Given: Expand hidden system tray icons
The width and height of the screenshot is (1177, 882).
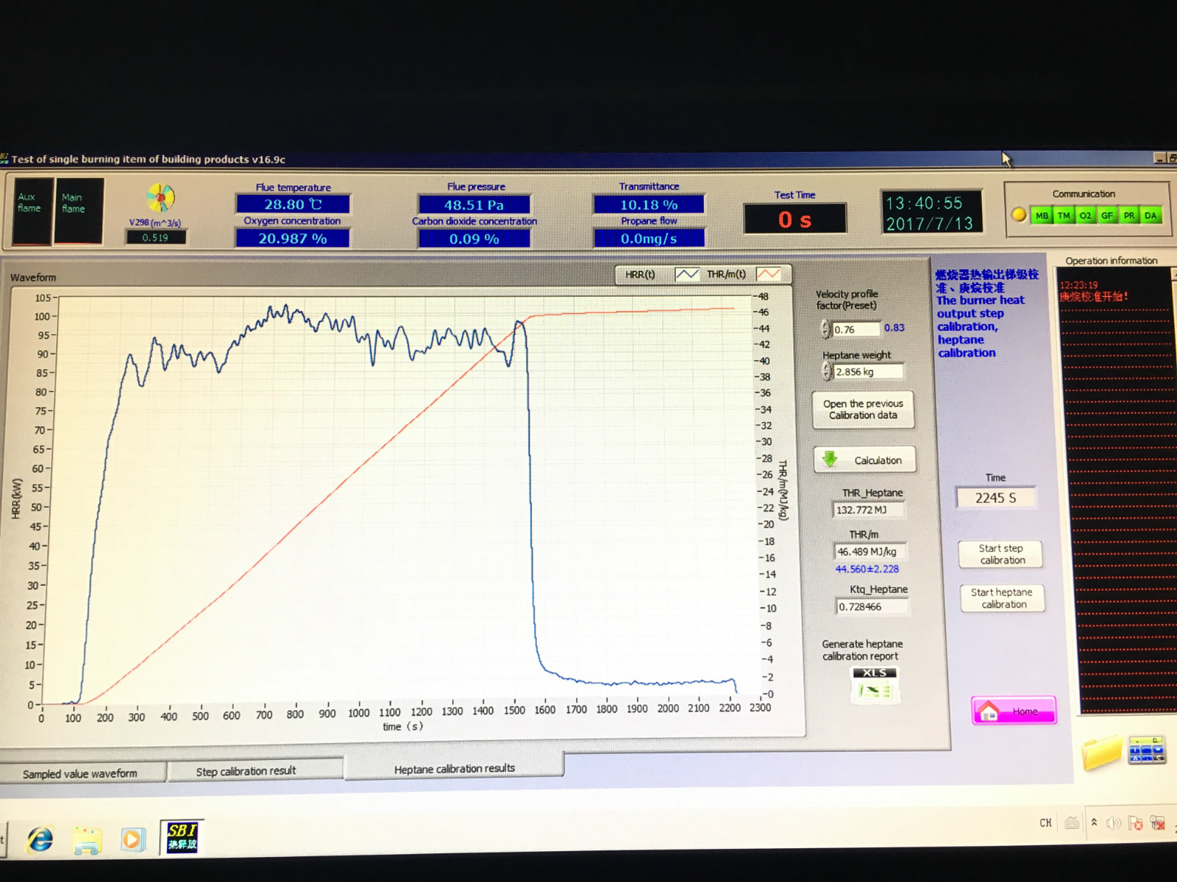Looking at the screenshot, I should point(1094,822).
